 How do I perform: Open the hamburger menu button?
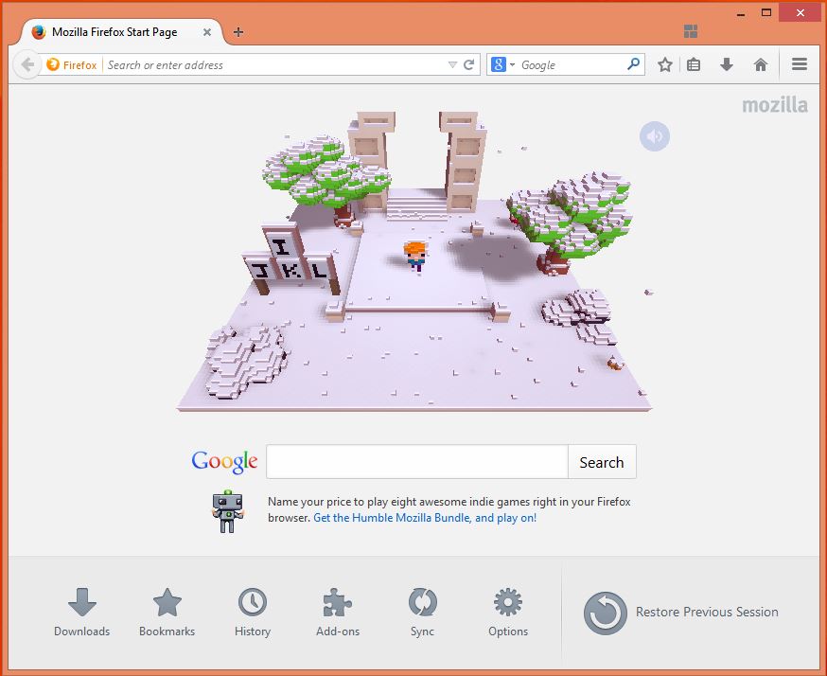[800, 65]
